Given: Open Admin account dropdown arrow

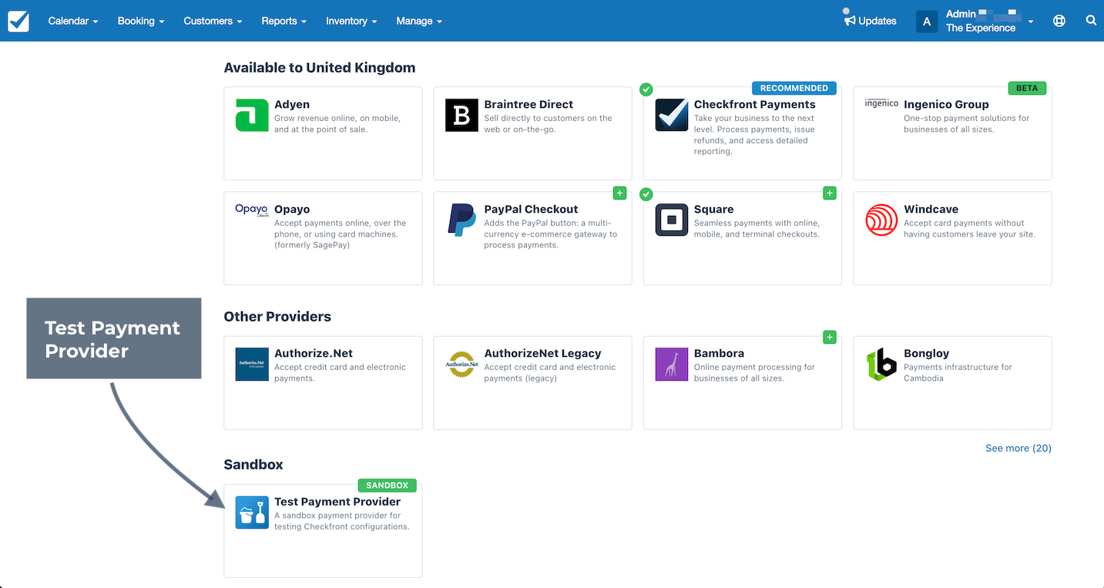Looking at the screenshot, I should pyautogui.click(x=1031, y=22).
